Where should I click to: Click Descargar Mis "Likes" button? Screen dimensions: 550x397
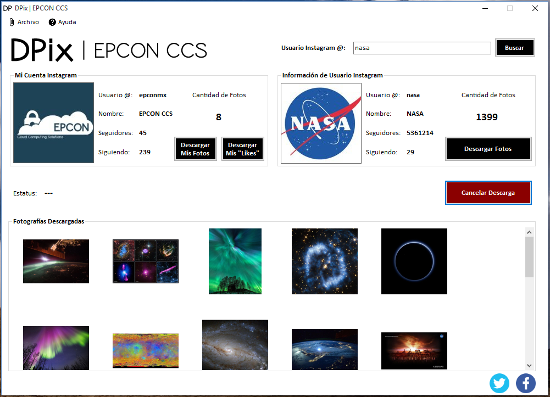(242, 149)
